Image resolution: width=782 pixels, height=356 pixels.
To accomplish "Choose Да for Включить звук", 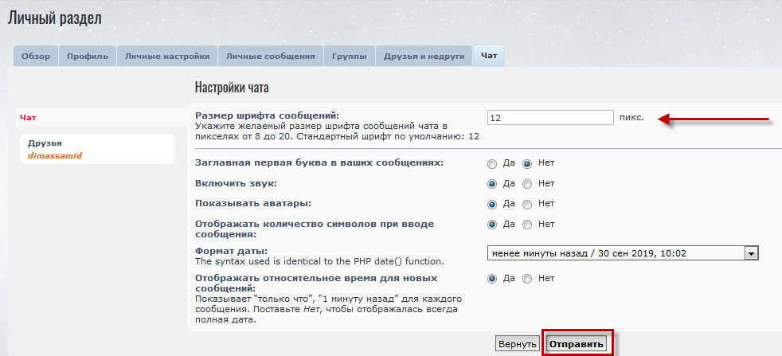I will [x=492, y=184].
